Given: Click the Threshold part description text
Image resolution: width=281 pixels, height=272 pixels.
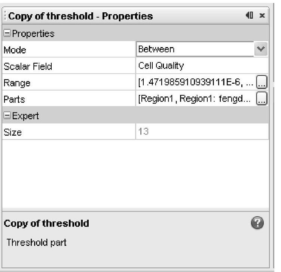Looking at the screenshot, I should tap(36, 242).
